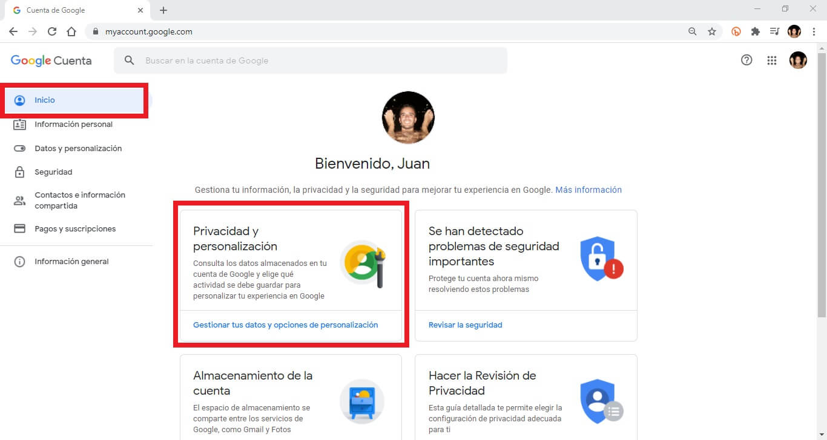Open the media control playlist icon
The image size is (827, 440).
pyautogui.click(x=774, y=31)
